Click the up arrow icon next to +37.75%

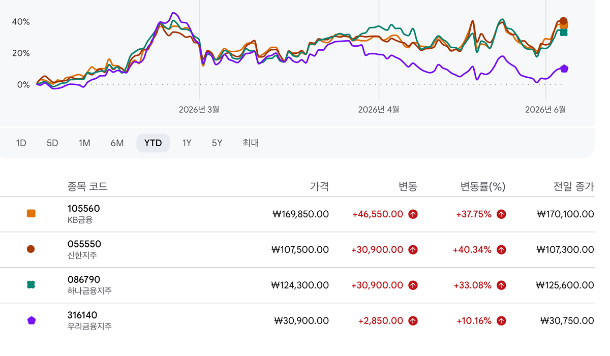(501, 214)
